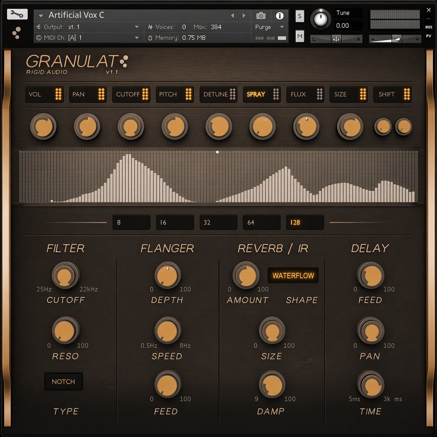The height and width of the screenshot is (437, 437).
Task: Open the MIDI Ch dropdown
Action: coord(137,38)
